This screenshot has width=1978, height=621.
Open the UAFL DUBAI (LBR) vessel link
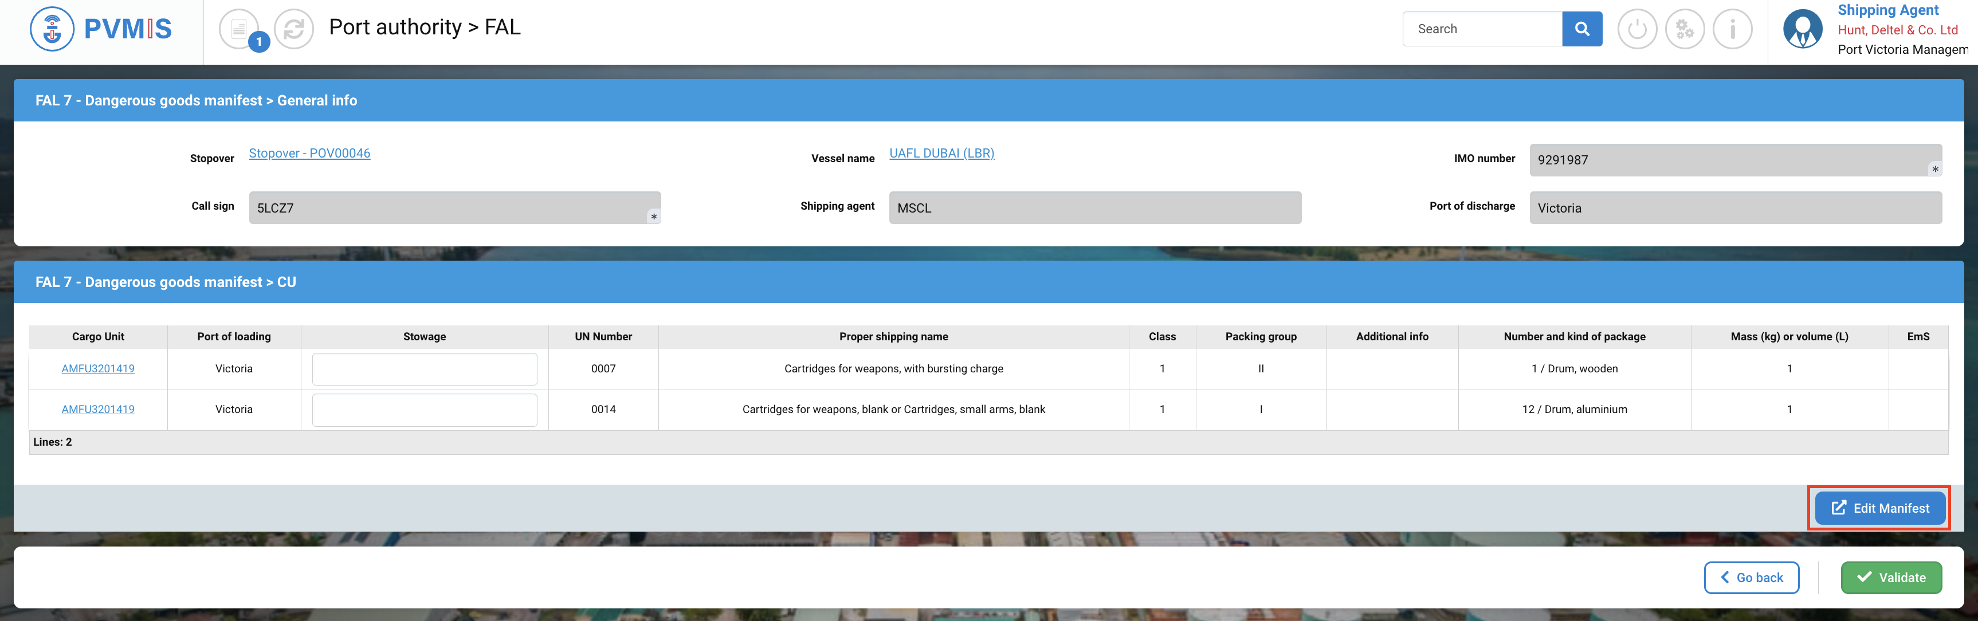click(x=941, y=154)
